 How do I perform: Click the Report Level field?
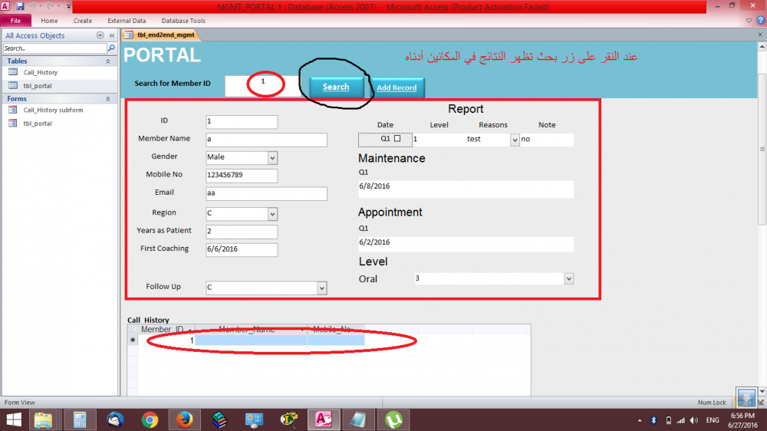point(439,140)
